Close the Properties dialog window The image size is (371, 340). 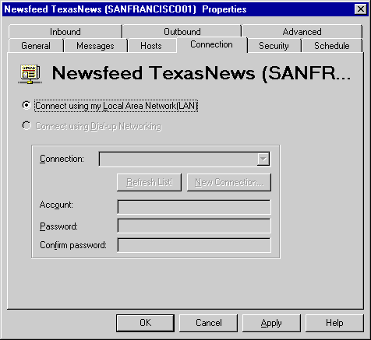point(361,9)
